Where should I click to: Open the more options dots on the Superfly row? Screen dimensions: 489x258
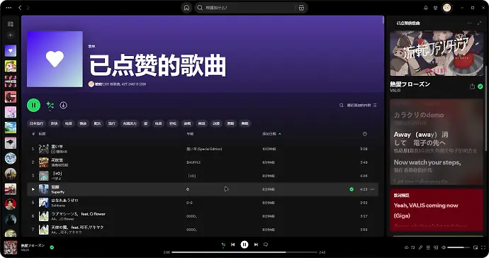click(372, 189)
